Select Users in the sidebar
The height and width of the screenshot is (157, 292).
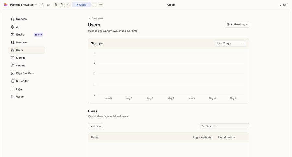(27, 50)
